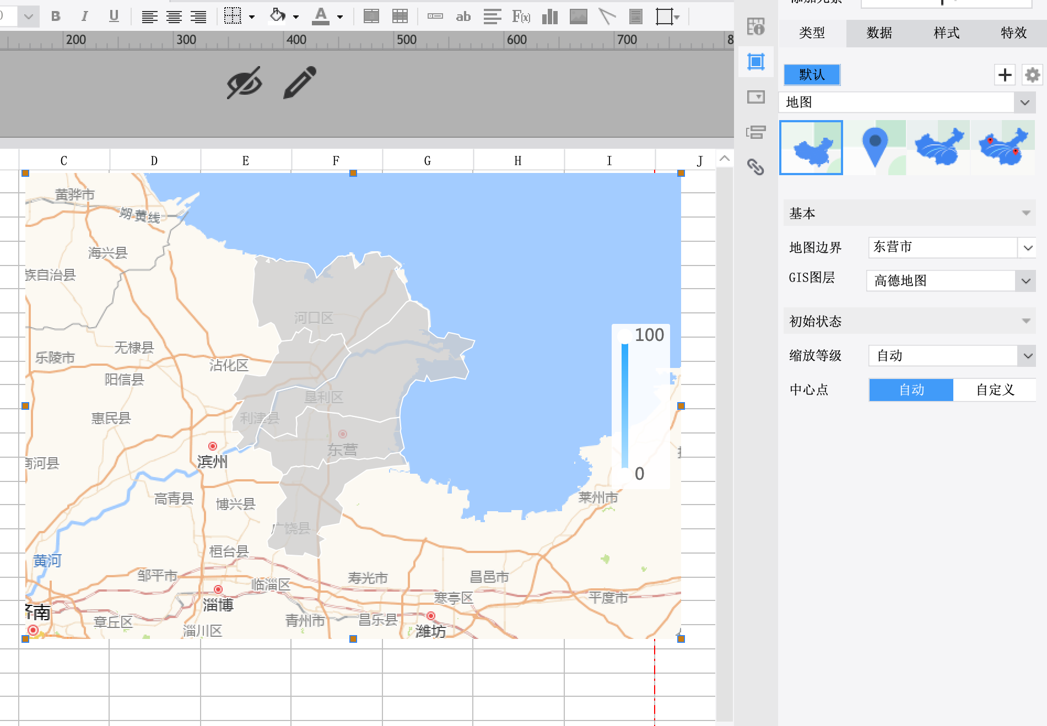The width and height of the screenshot is (1047, 726).
Task: Select column header E
Action: [x=246, y=160]
